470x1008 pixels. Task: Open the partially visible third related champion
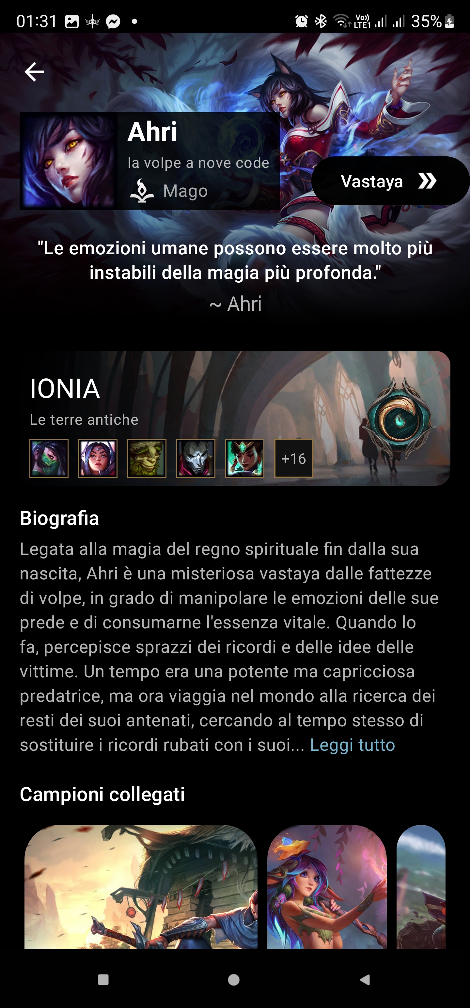click(x=421, y=887)
